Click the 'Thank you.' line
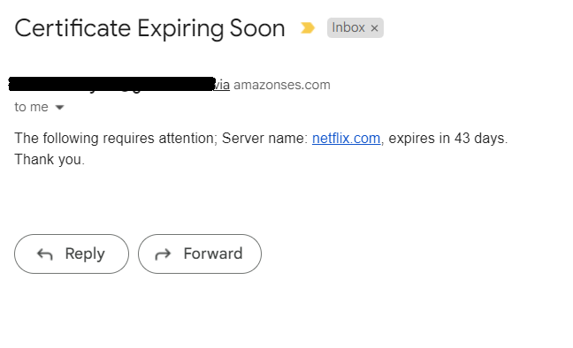Screen dimensions: 573x348 tap(50, 160)
